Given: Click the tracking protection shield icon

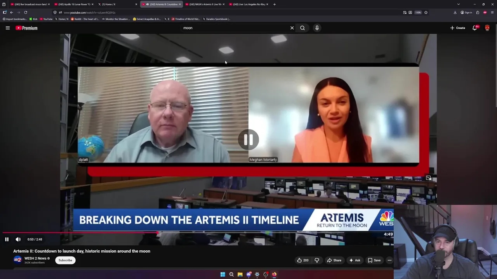Looking at the screenshot, I should pos(55,12).
